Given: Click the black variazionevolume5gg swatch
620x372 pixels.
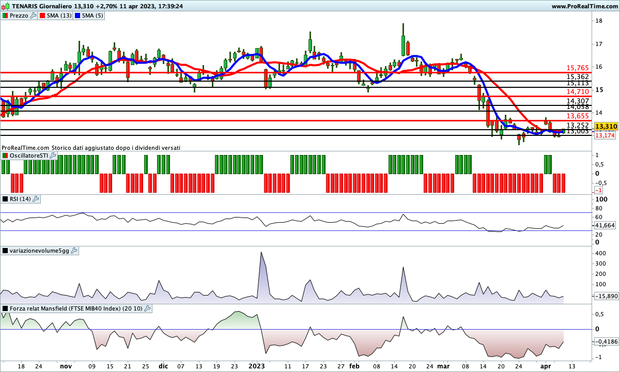Looking at the screenshot, I should pos(5,251).
